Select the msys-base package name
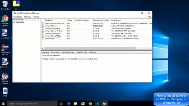This screenshot has width=189, height=106. [x=50, y=38]
